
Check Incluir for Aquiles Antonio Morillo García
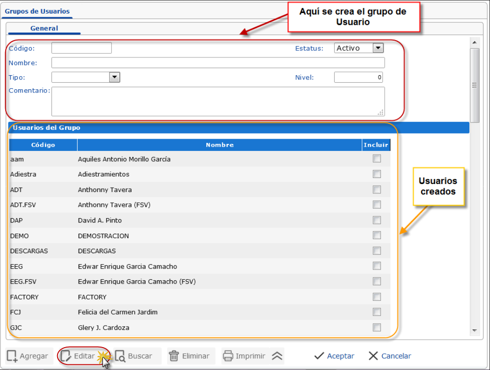coord(377,159)
